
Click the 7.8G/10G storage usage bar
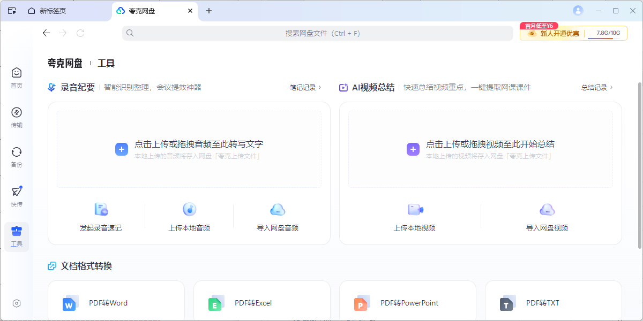[x=607, y=34]
